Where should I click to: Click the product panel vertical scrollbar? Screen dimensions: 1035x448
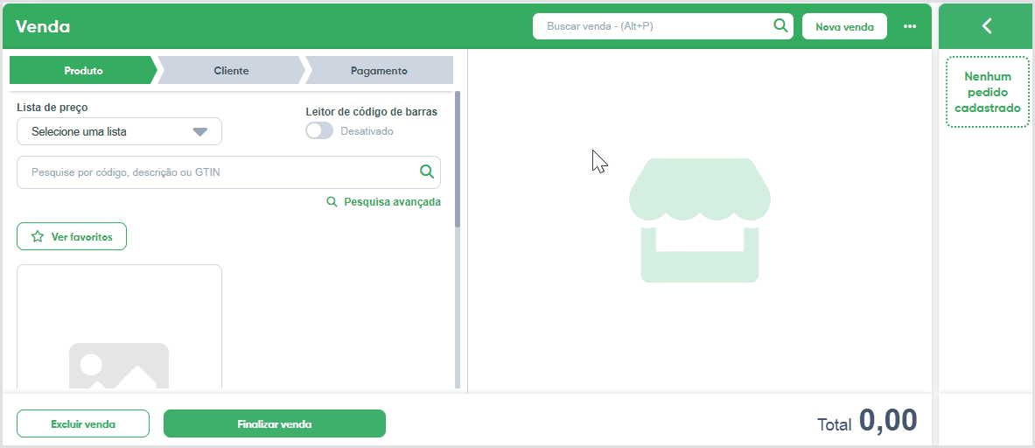pos(458,158)
